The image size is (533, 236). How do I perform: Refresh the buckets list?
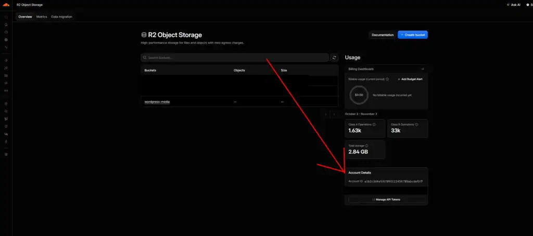334,57
